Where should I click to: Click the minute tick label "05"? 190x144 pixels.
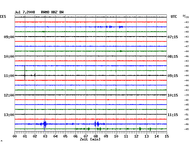(x=65, y=136)
